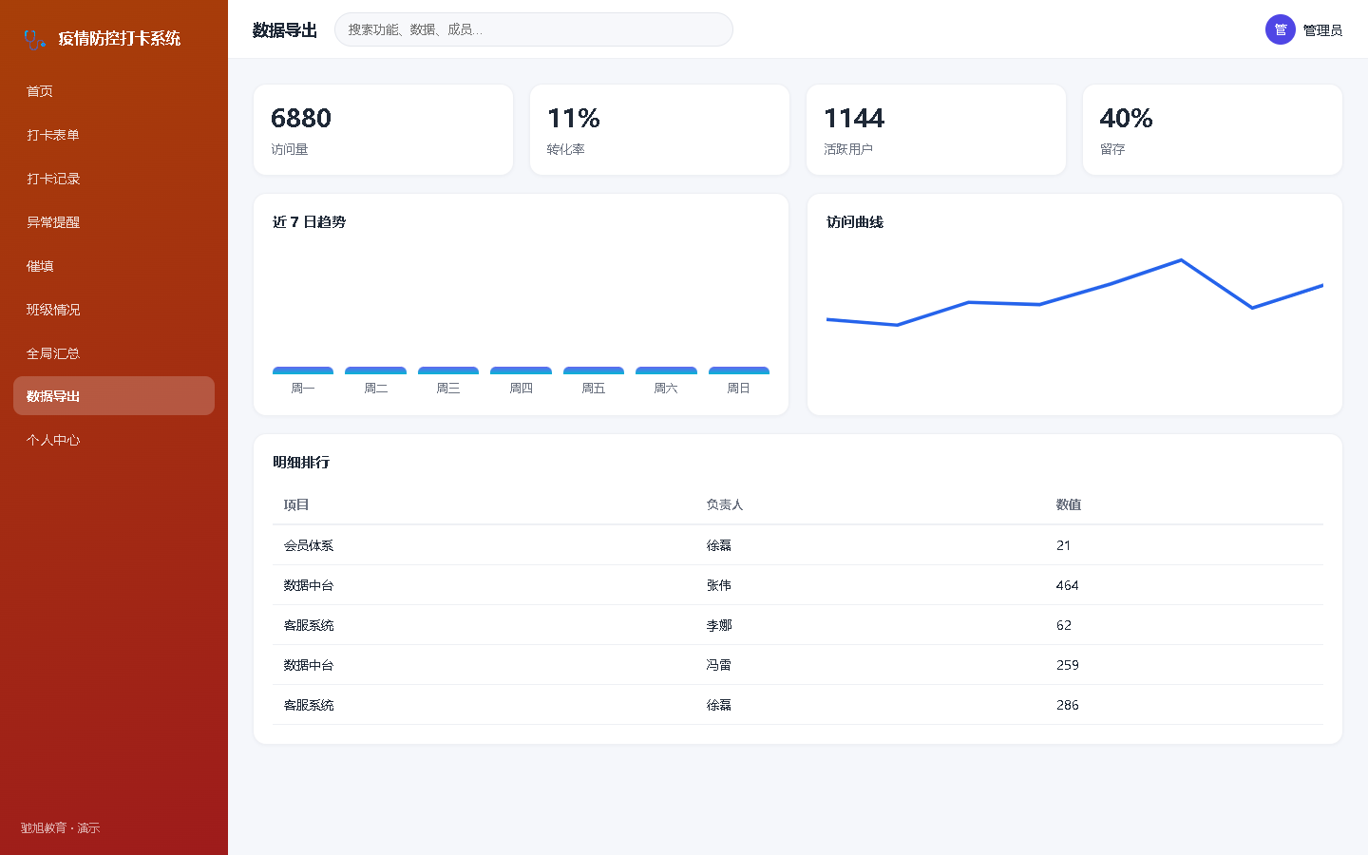Click the value 464 cell
This screenshot has height=855, width=1368.
[x=1068, y=585]
